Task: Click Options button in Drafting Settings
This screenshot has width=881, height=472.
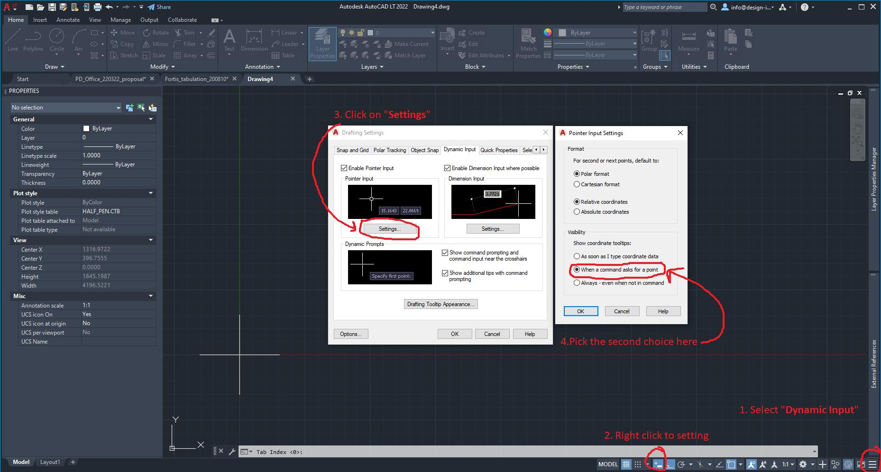Action: 350,334
